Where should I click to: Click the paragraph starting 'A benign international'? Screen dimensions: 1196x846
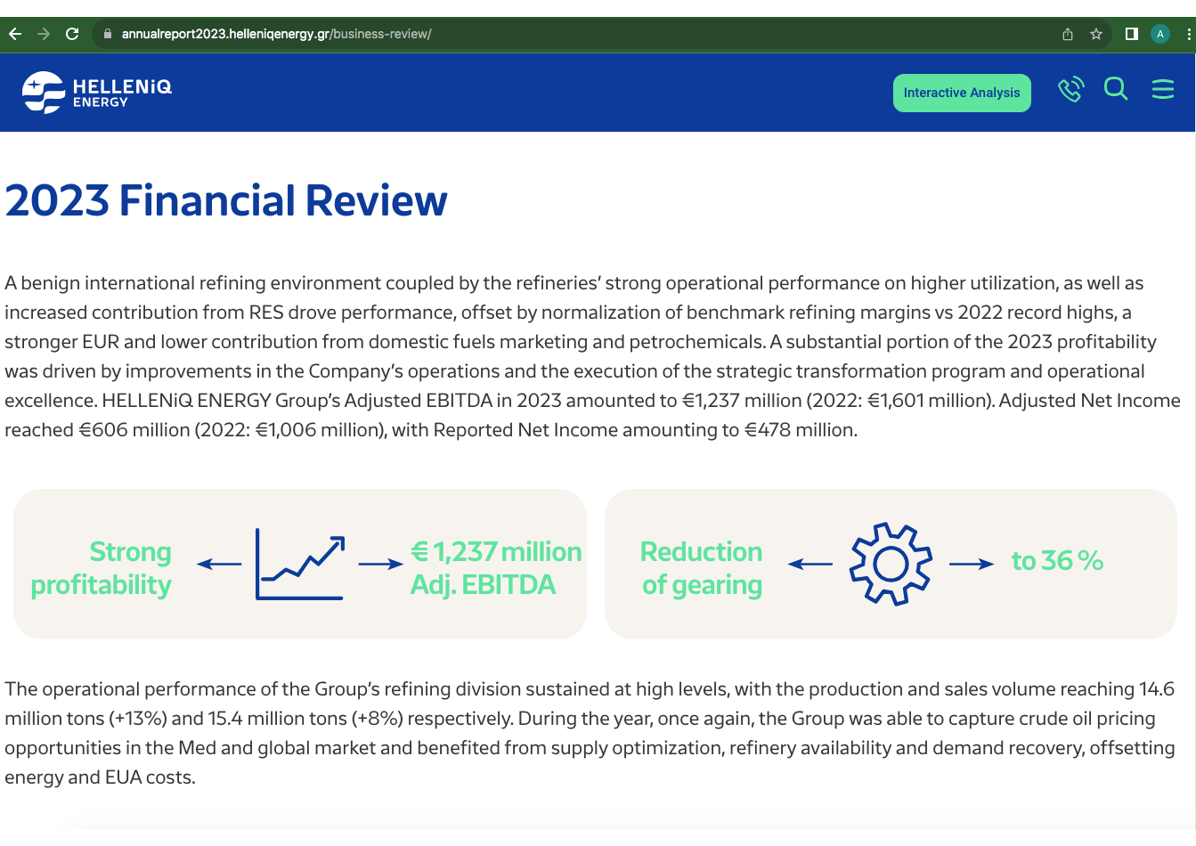(592, 356)
